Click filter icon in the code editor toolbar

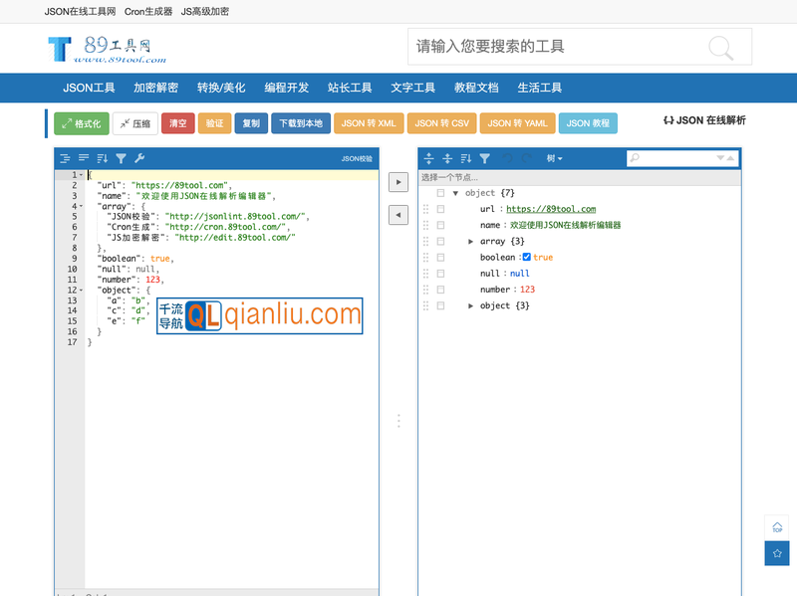(121, 158)
